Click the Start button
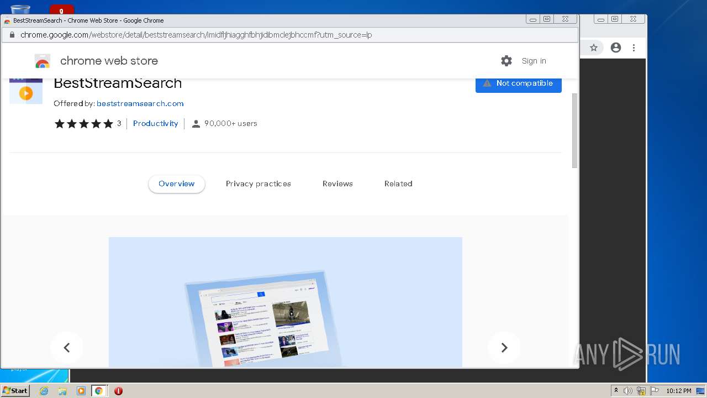 (15, 391)
